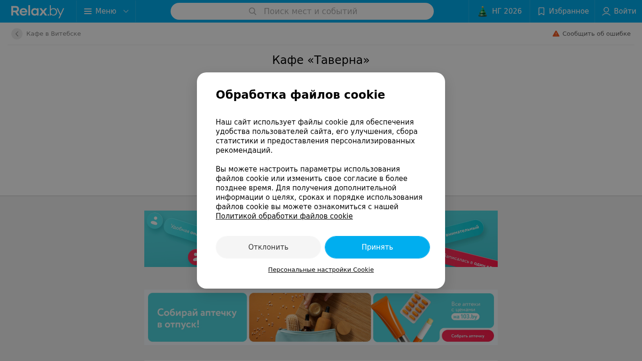This screenshot has height=361, width=642.
Task: Click the Собирай аптечку в отпуск banner
Action: pyautogui.click(x=321, y=317)
